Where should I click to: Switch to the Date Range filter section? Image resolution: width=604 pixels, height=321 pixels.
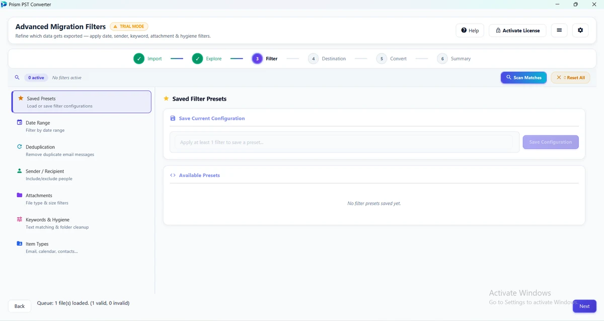(82, 126)
